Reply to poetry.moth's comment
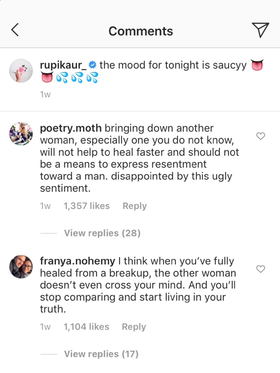Viewport: 280px width, 373px height. [x=134, y=206]
